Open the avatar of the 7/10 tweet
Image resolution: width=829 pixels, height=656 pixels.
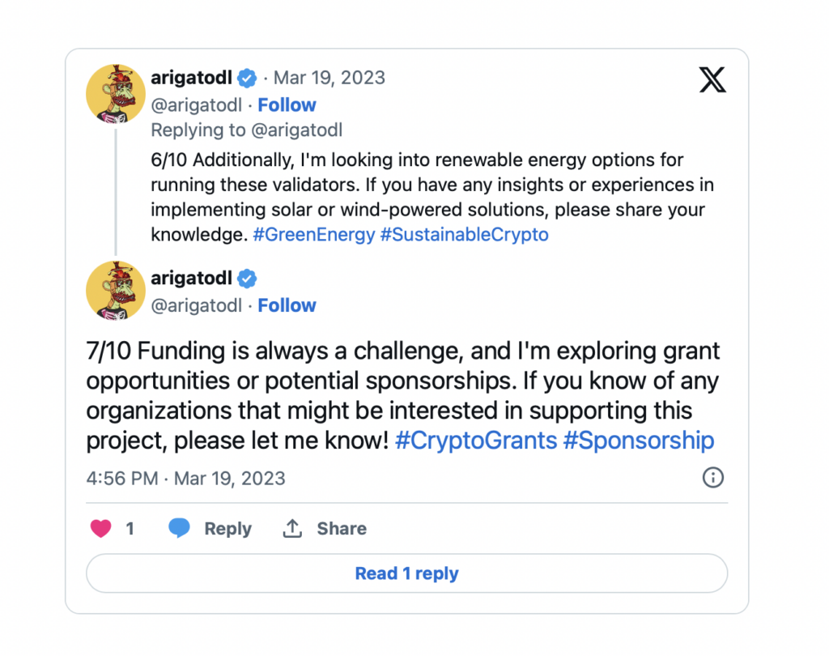[x=115, y=291]
